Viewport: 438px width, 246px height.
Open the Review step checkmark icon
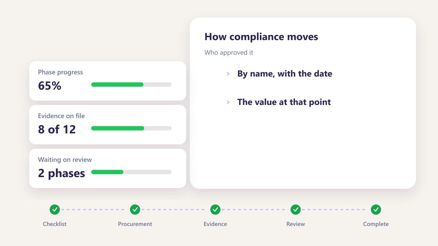tap(296, 210)
